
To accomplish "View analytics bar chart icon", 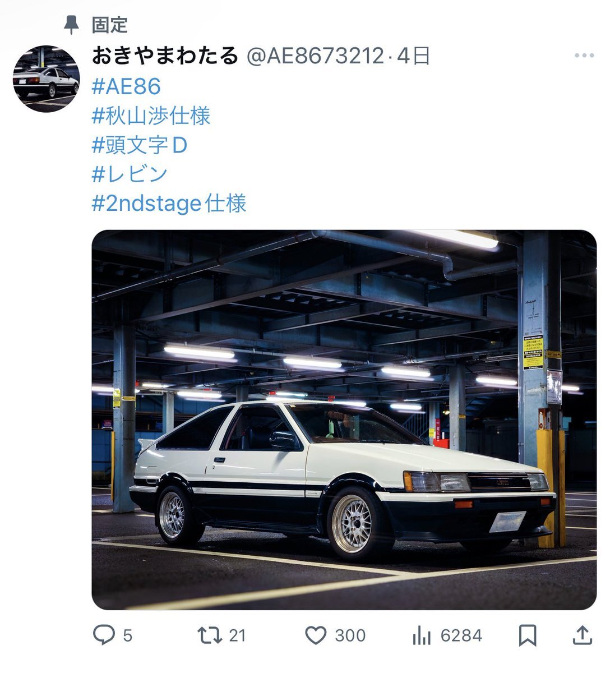I will click(421, 635).
